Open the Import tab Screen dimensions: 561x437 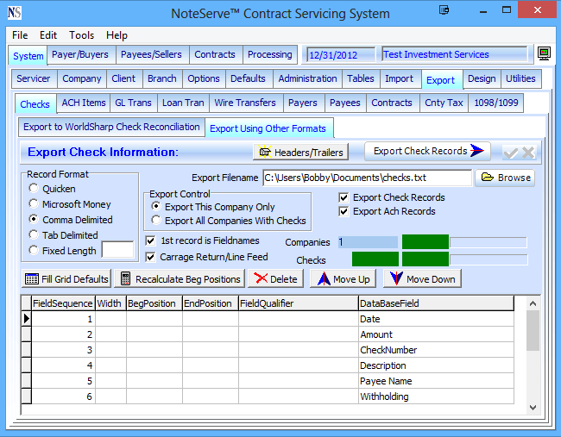400,78
